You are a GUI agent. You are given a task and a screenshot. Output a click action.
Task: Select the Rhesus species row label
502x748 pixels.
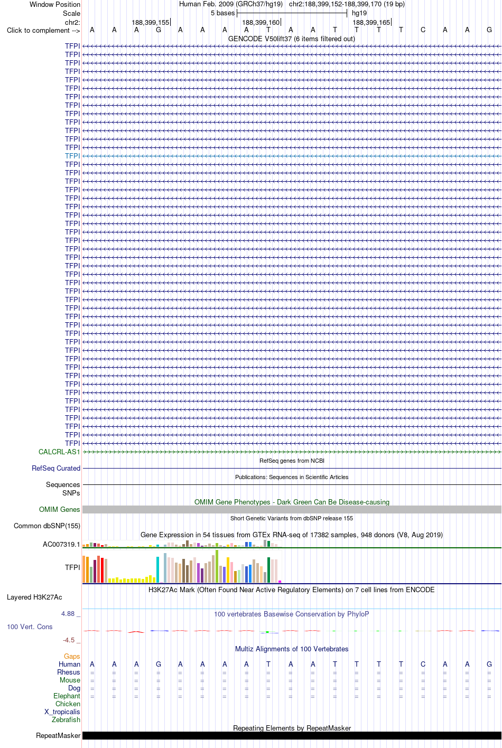point(69,672)
